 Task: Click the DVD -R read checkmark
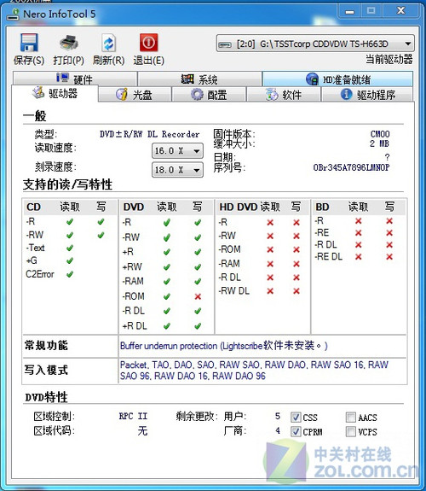(167, 223)
